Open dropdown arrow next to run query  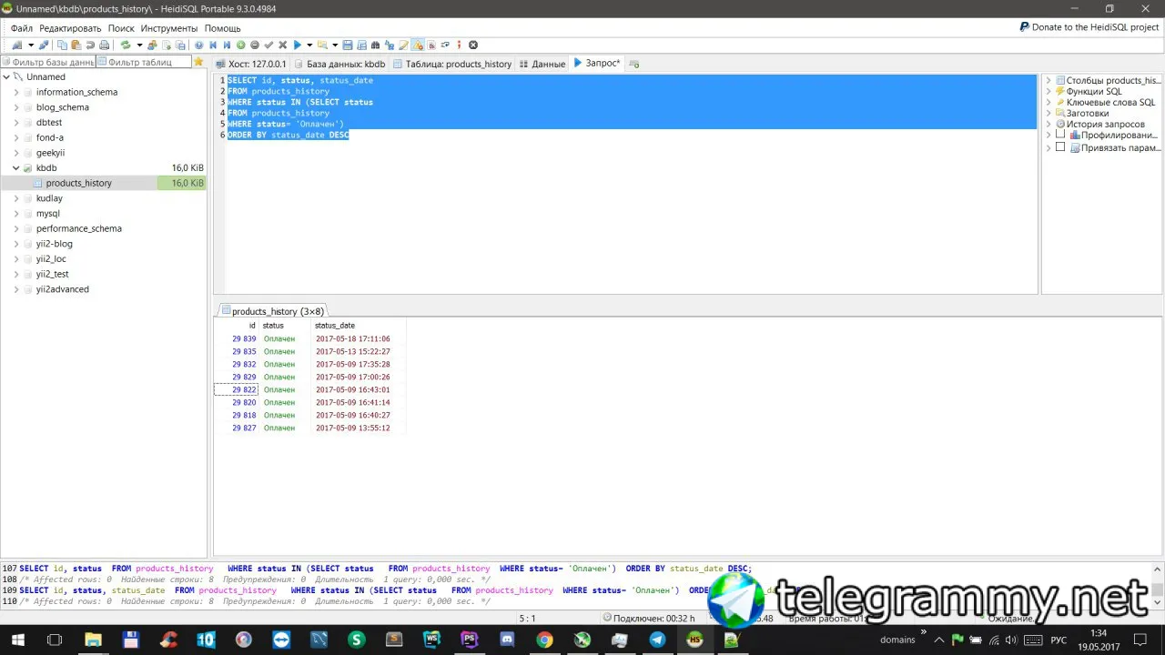pyautogui.click(x=309, y=45)
